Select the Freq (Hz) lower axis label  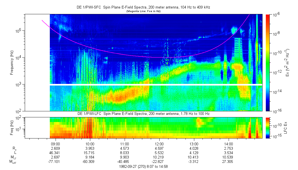click(x=12, y=127)
